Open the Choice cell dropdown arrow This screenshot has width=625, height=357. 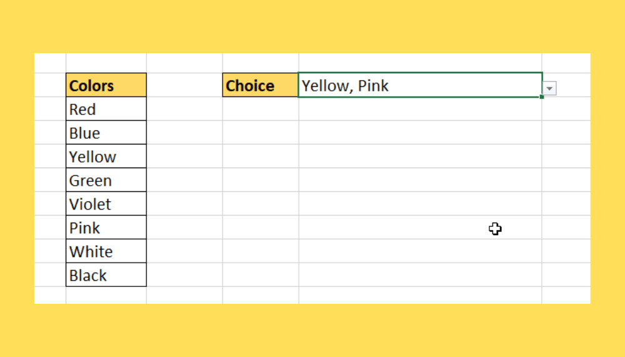click(x=549, y=89)
